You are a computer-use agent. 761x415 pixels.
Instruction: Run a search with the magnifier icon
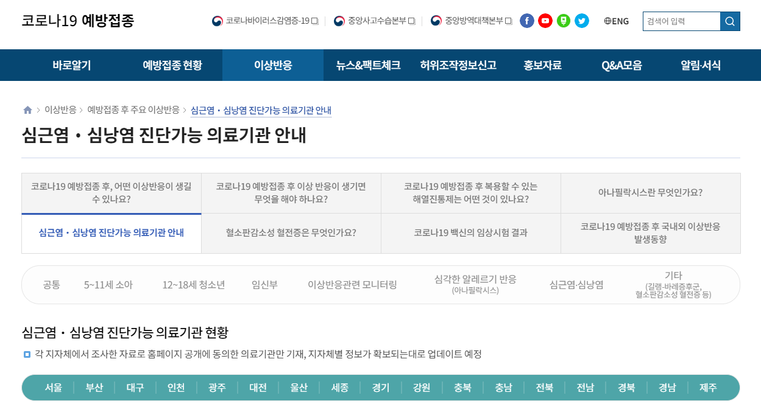(x=729, y=21)
